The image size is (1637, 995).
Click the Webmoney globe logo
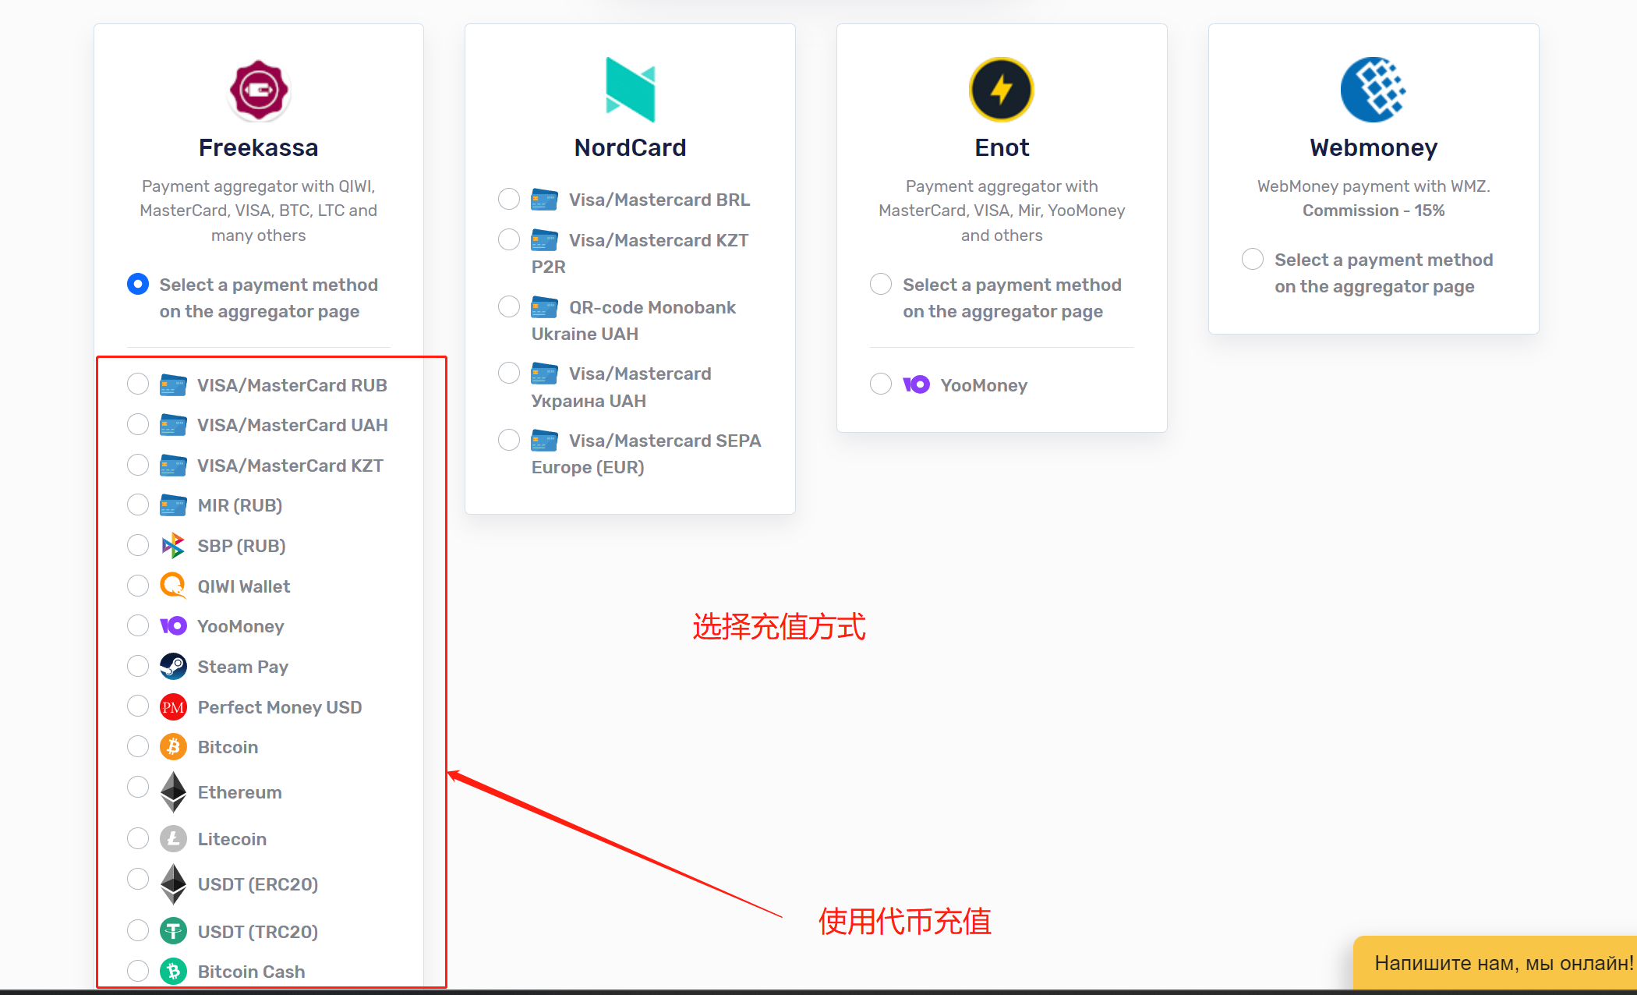pyautogui.click(x=1374, y=90)
